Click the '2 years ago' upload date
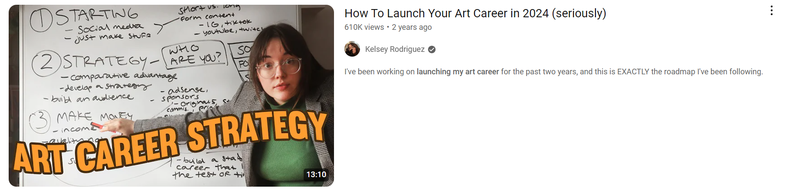 click(412, 27)
